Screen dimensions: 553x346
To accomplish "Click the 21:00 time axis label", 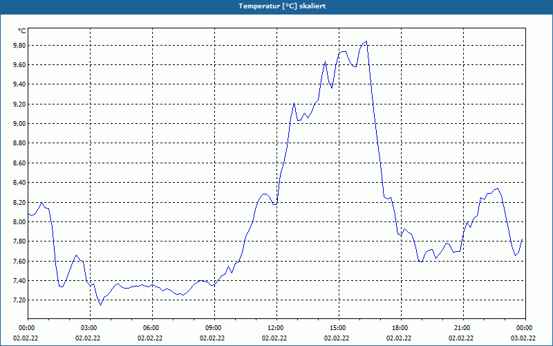I will click(x=463, y=328).
